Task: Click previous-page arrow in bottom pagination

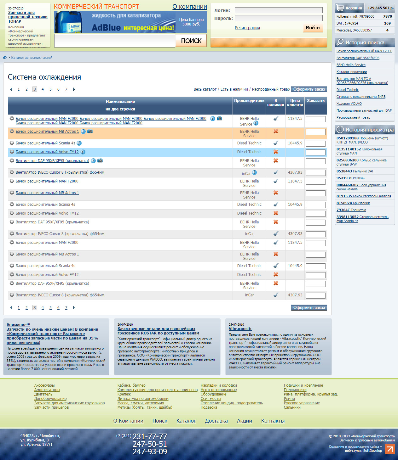Action: pos(11,308)
